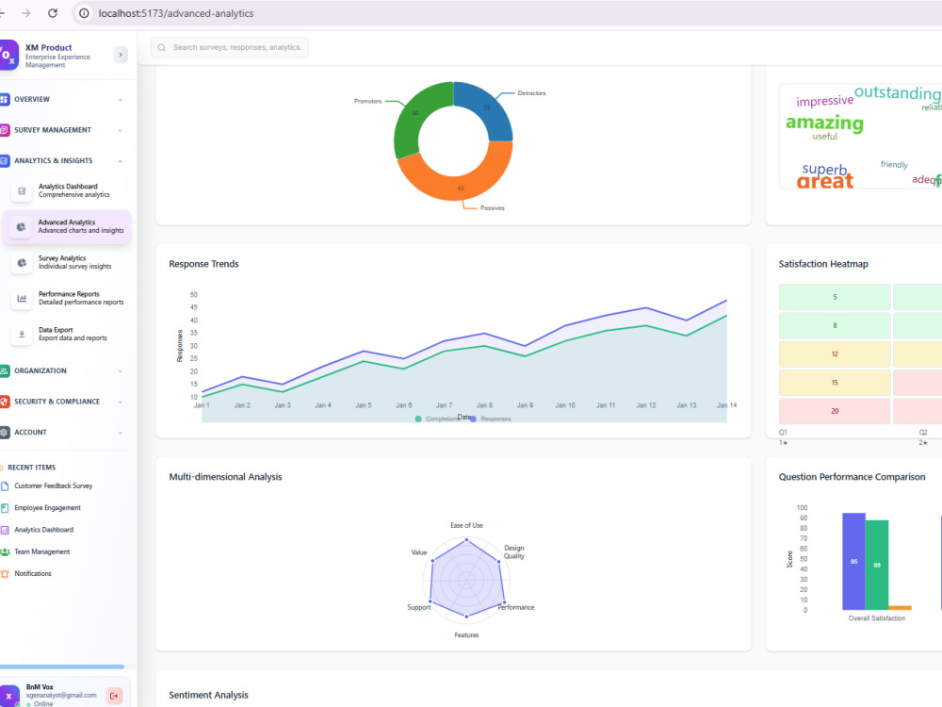Viewport: 942px width, 707px height.
Task: Click the Survey Management section icon
Action: click(5, 130)
